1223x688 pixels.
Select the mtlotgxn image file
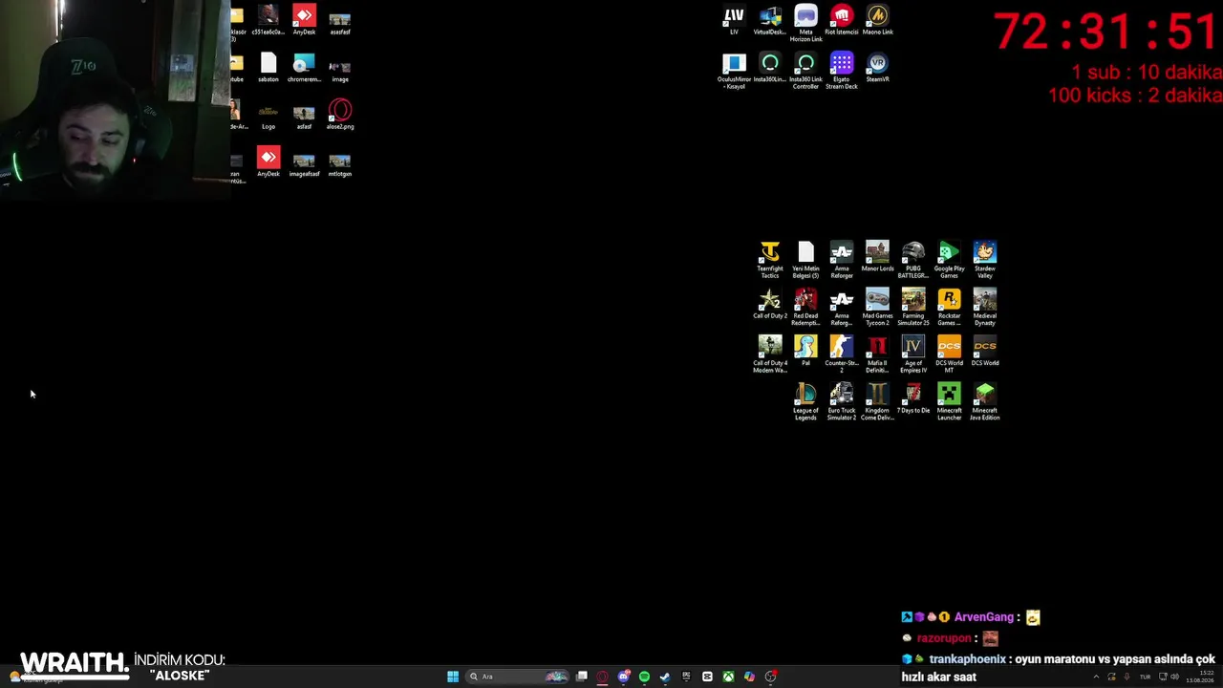click(x=340, y=163)
